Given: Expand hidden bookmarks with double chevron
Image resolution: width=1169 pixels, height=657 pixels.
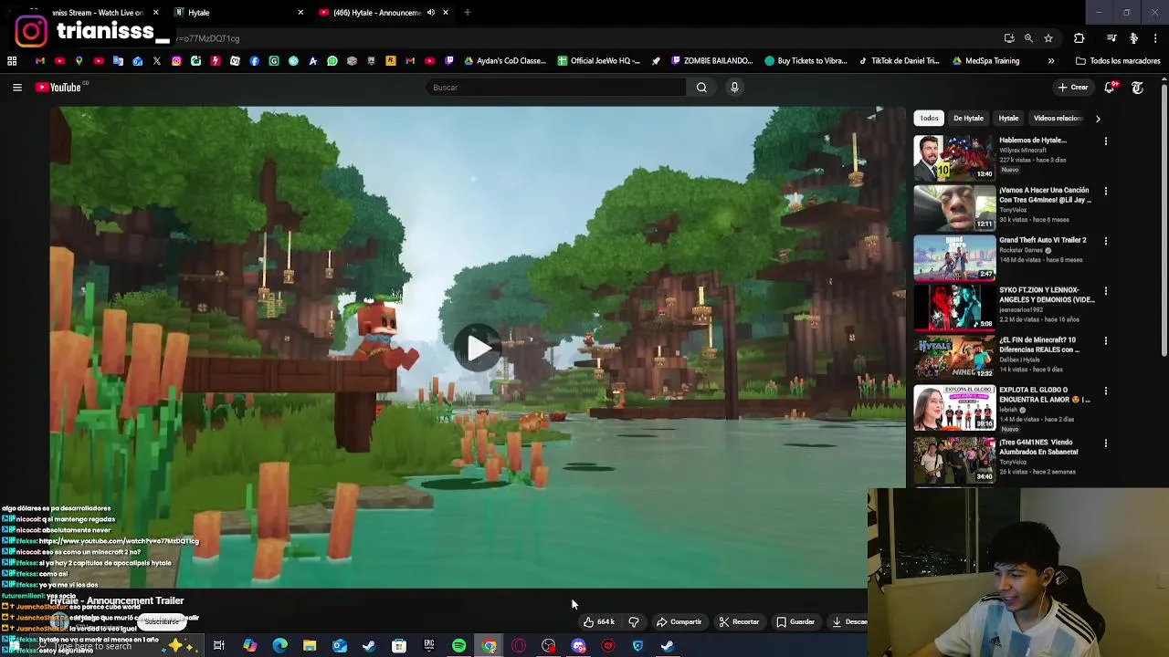Looking at the screenshot, I should pyautogui.click(x=1050, y=61).
